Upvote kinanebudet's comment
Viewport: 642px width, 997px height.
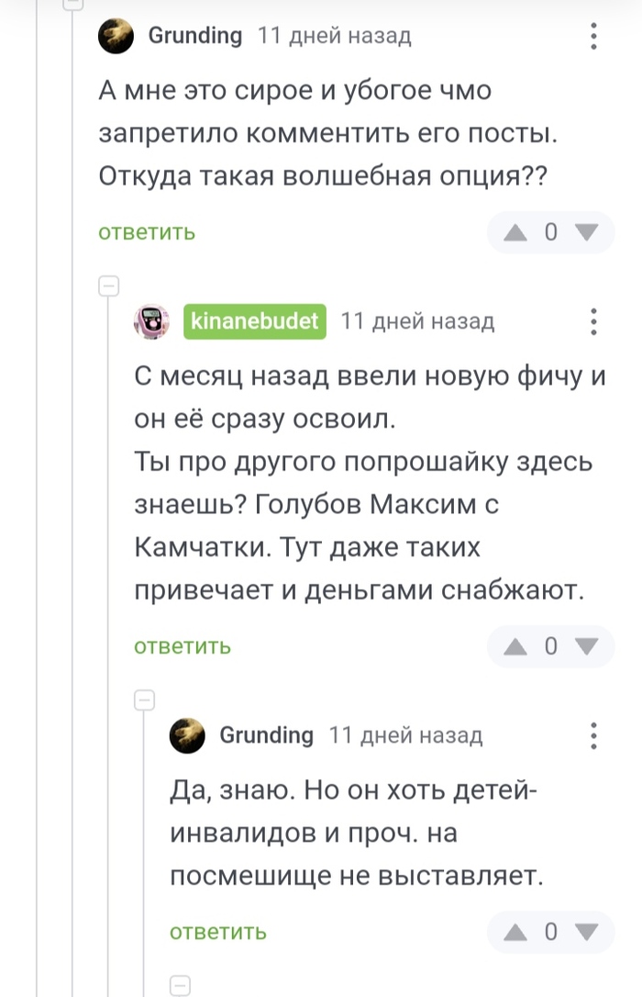click(516, 646)
